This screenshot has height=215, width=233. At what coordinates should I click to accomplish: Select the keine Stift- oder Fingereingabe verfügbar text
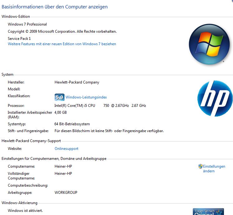[x=109, y=131]
